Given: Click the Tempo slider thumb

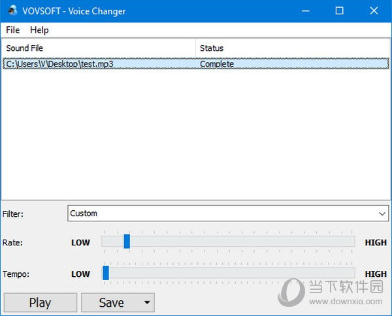Looking at the screenshot, I should point(106,273).
